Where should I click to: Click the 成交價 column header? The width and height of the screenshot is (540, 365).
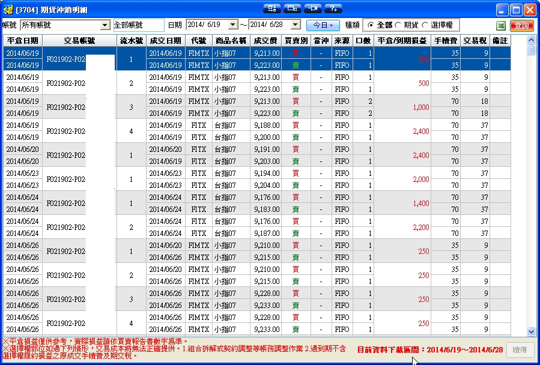click(265, 41)
